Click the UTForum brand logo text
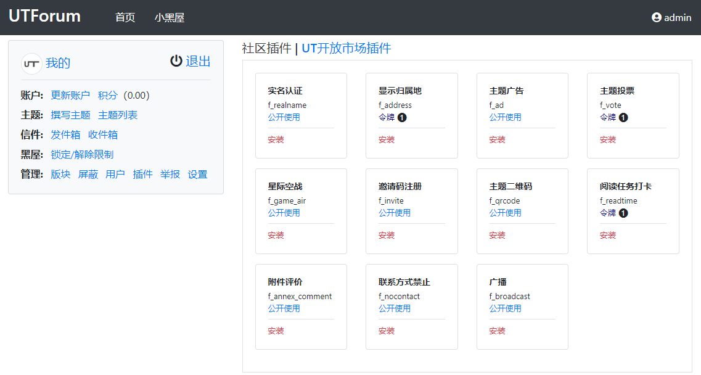Viewport: 701px width, 375px height. point(44,17)
